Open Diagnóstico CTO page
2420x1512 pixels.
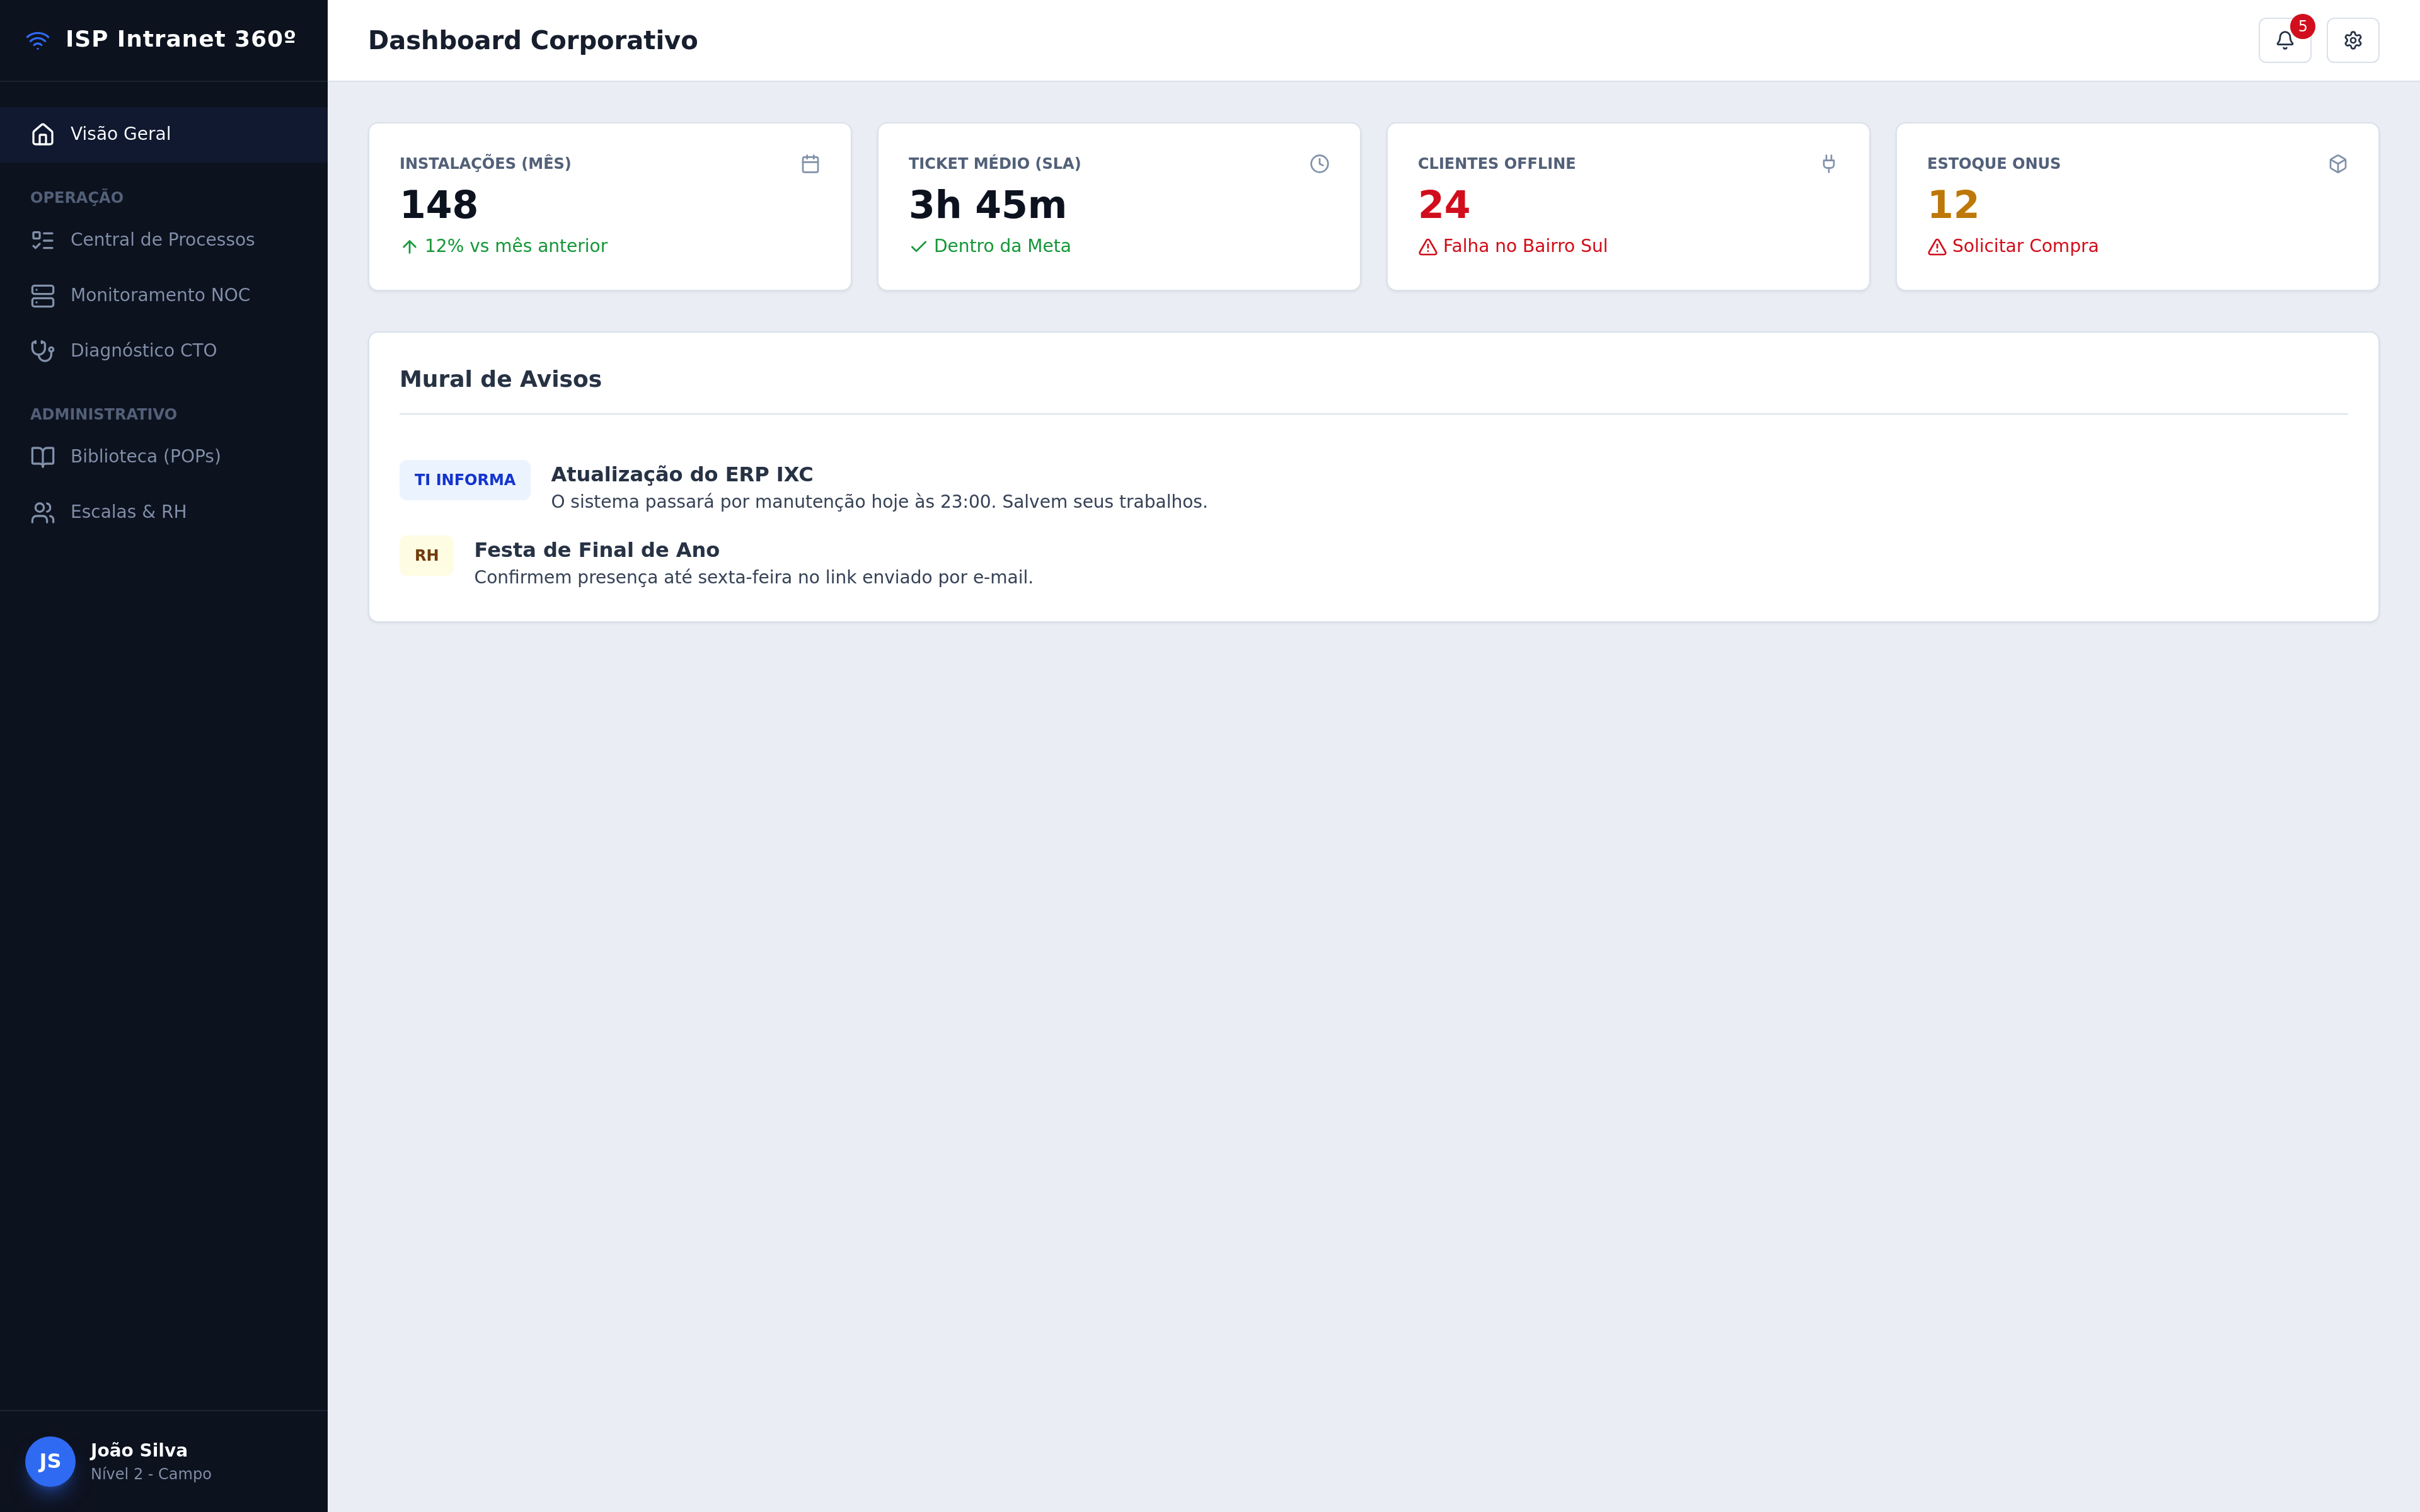pos(143,351)
